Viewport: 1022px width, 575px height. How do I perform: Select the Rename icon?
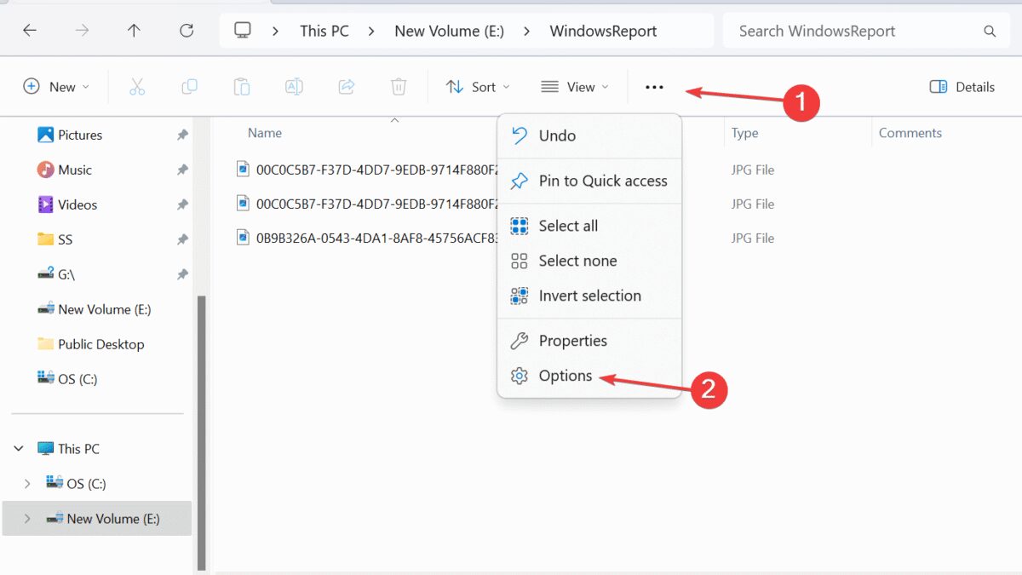294,86
